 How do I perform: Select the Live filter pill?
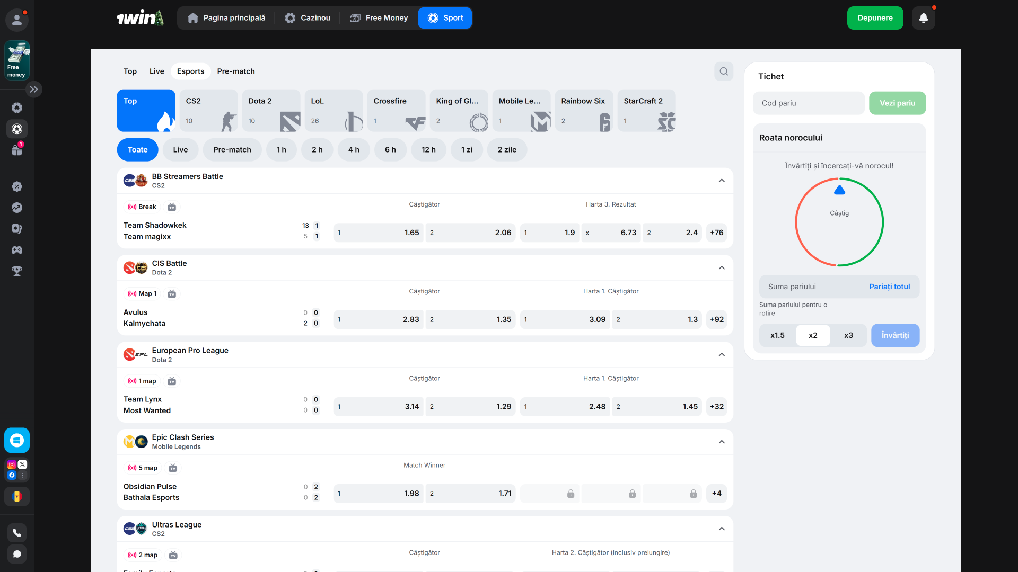(x=180, y=150)
